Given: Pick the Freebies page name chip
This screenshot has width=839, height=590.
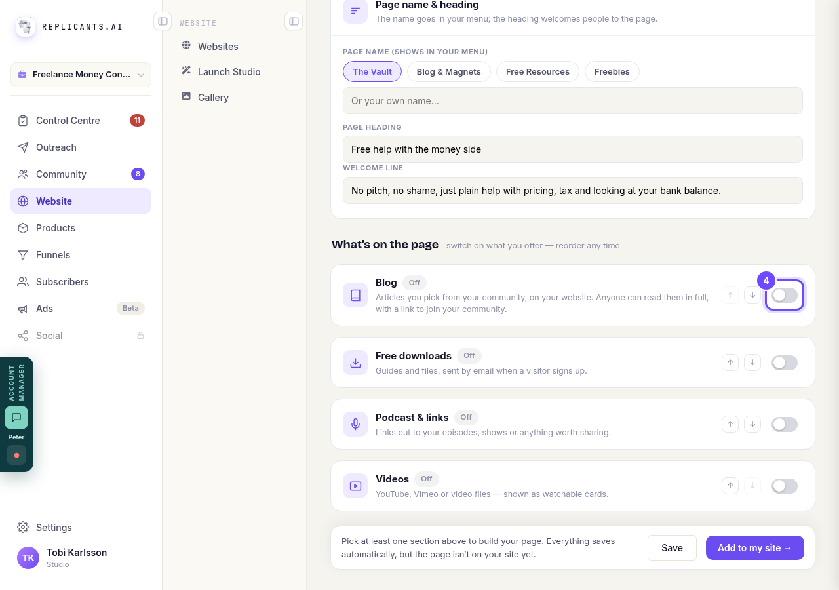Looking at the screenshot, I should [612, 71].
